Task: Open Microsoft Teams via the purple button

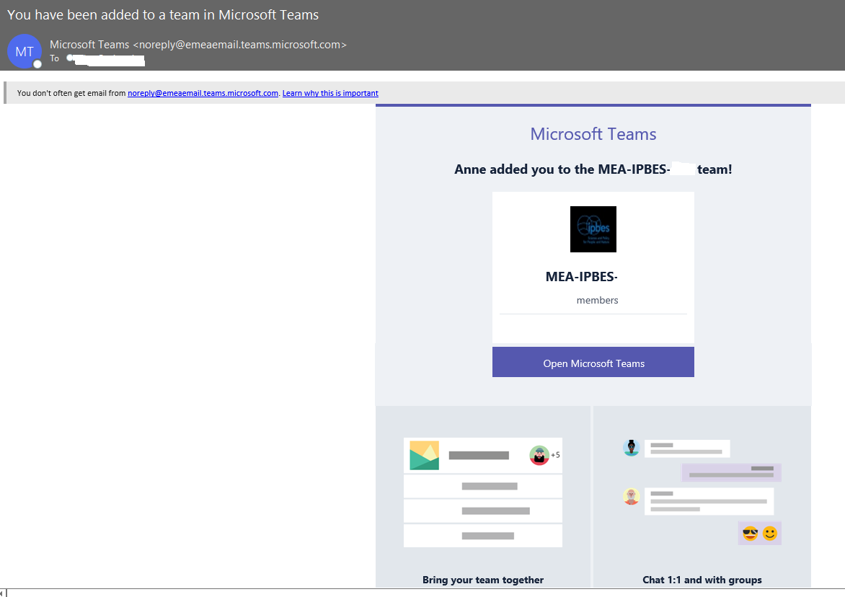Action: point(593,362)
